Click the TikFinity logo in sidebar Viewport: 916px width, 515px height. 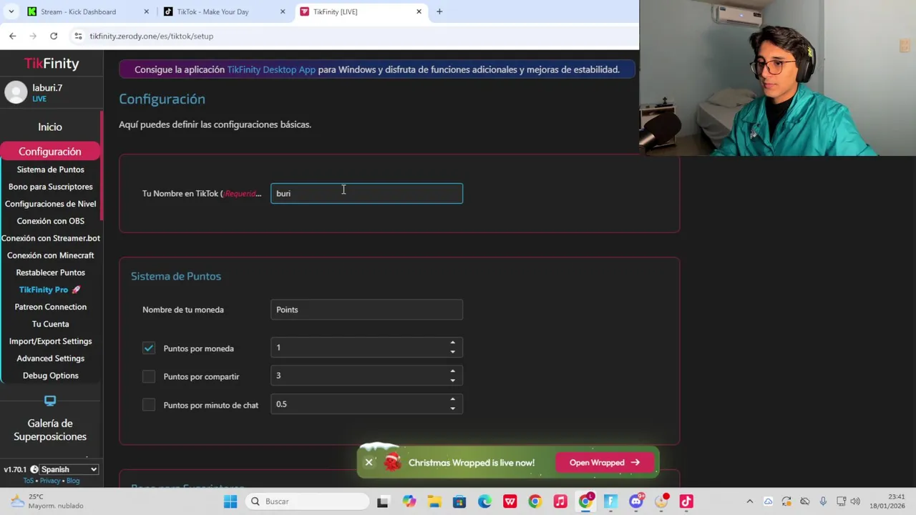pyautogui.click(x=52, y=63)
